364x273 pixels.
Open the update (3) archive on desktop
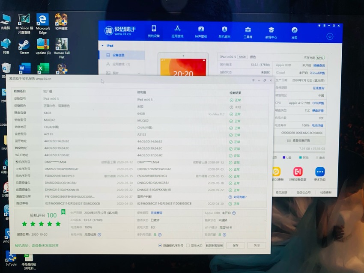(x=43, y=46)
